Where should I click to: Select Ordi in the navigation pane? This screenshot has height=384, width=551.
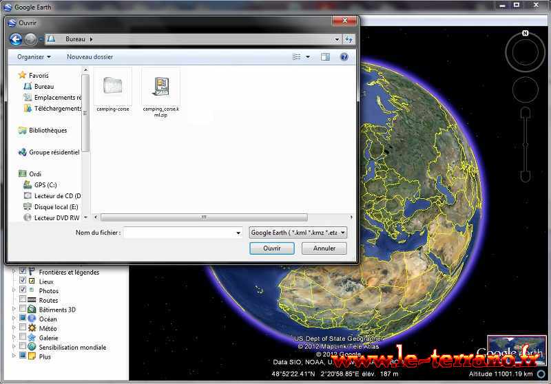pos(30,173)
